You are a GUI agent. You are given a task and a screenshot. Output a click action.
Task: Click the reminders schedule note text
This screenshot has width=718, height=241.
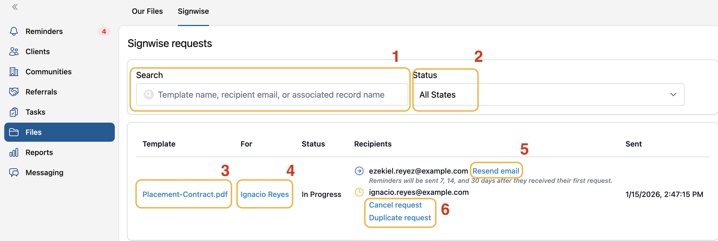pyautogui.click(x=490, y=180)
